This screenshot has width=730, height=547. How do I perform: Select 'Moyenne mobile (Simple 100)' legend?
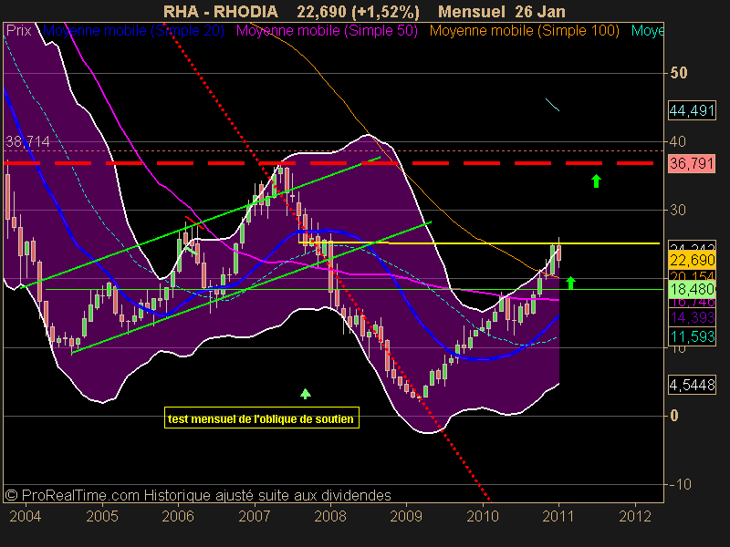point(525,31)
